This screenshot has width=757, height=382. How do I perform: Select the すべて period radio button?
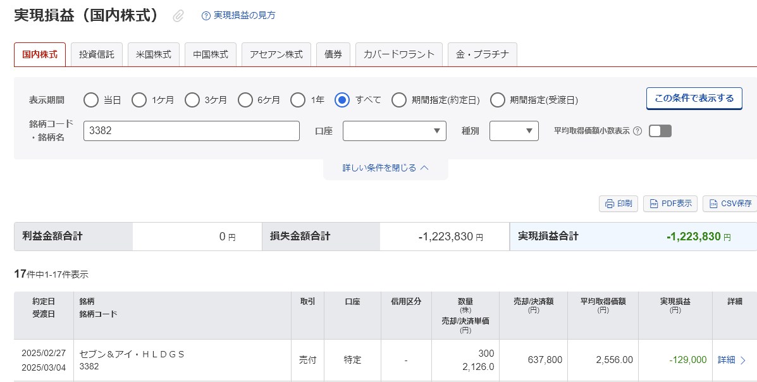[x=342, y=100]
